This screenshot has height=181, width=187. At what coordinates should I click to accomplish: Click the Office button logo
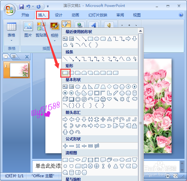point(9,9)
